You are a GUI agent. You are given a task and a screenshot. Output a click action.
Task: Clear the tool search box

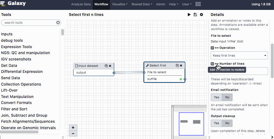(58, 23)
